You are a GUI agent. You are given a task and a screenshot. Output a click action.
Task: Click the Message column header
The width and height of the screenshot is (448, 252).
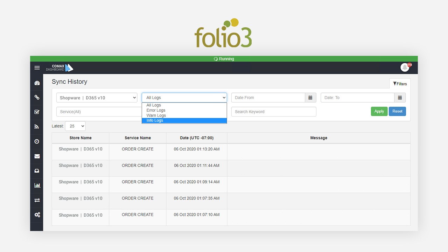[319, 138]
